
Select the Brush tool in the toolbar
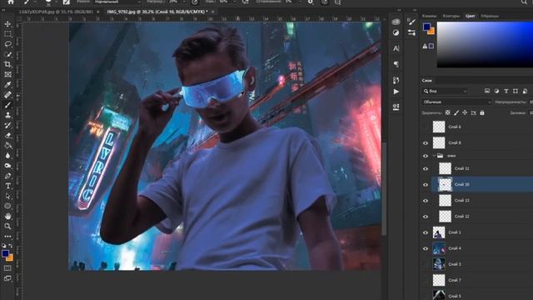click(7, 105)
